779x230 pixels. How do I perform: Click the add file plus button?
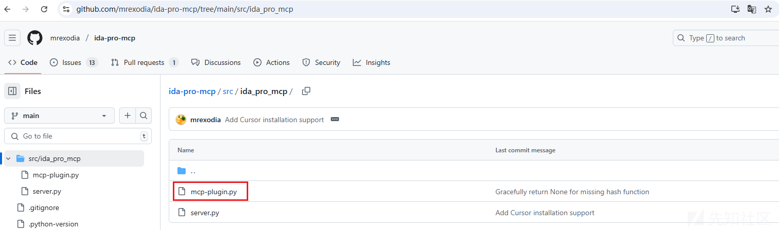click(128, 116)
